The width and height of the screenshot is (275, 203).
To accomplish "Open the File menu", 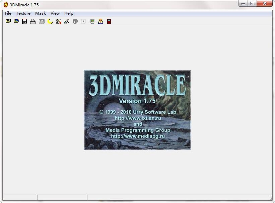I will (x=8, y=13).
